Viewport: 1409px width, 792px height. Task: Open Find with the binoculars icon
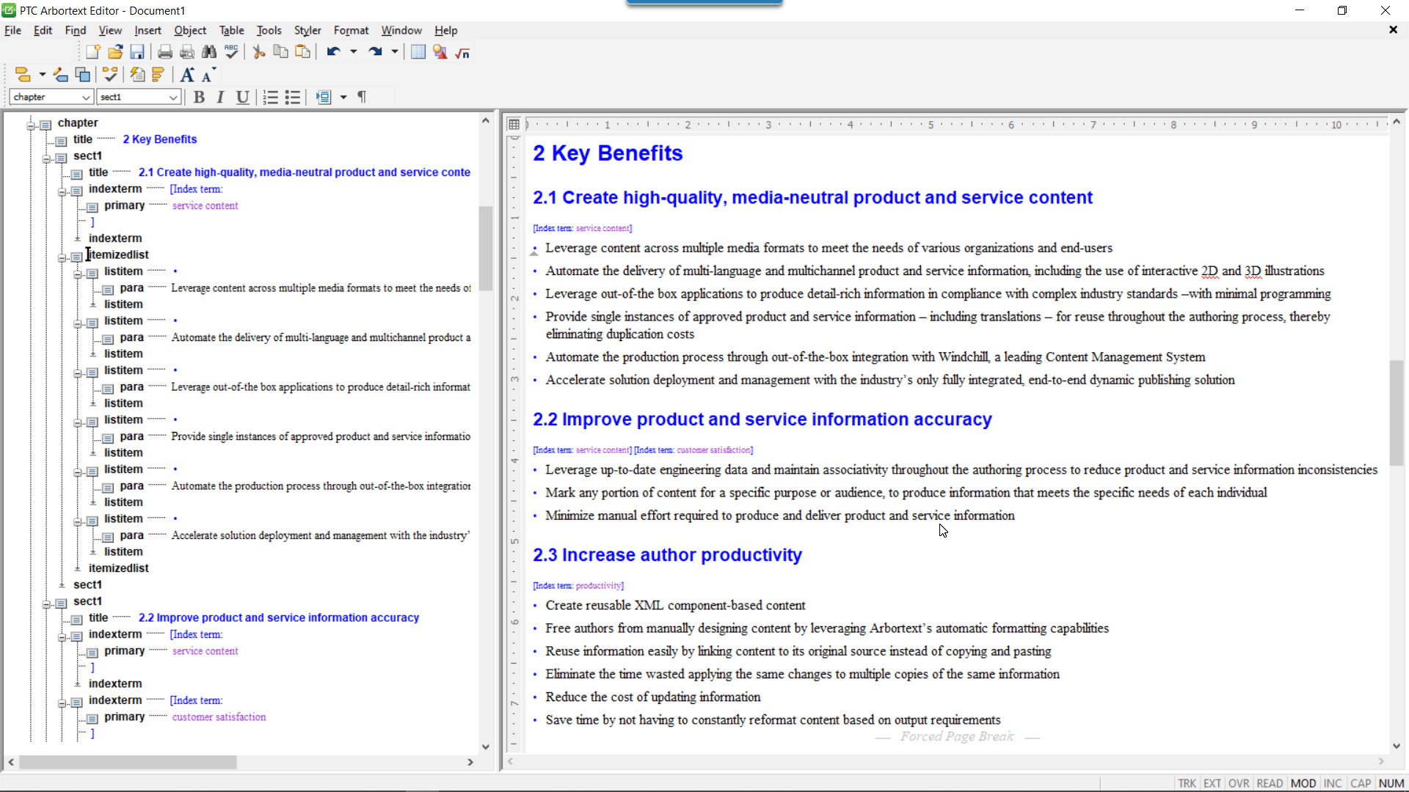tap(209, 52)
